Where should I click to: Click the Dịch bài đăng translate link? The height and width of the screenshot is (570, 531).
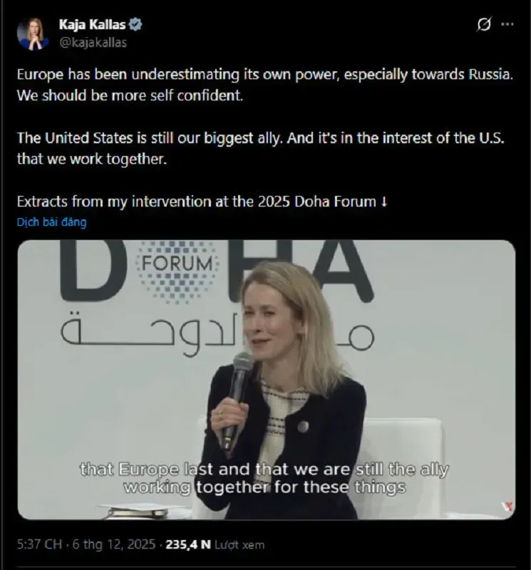pos(51,222)
